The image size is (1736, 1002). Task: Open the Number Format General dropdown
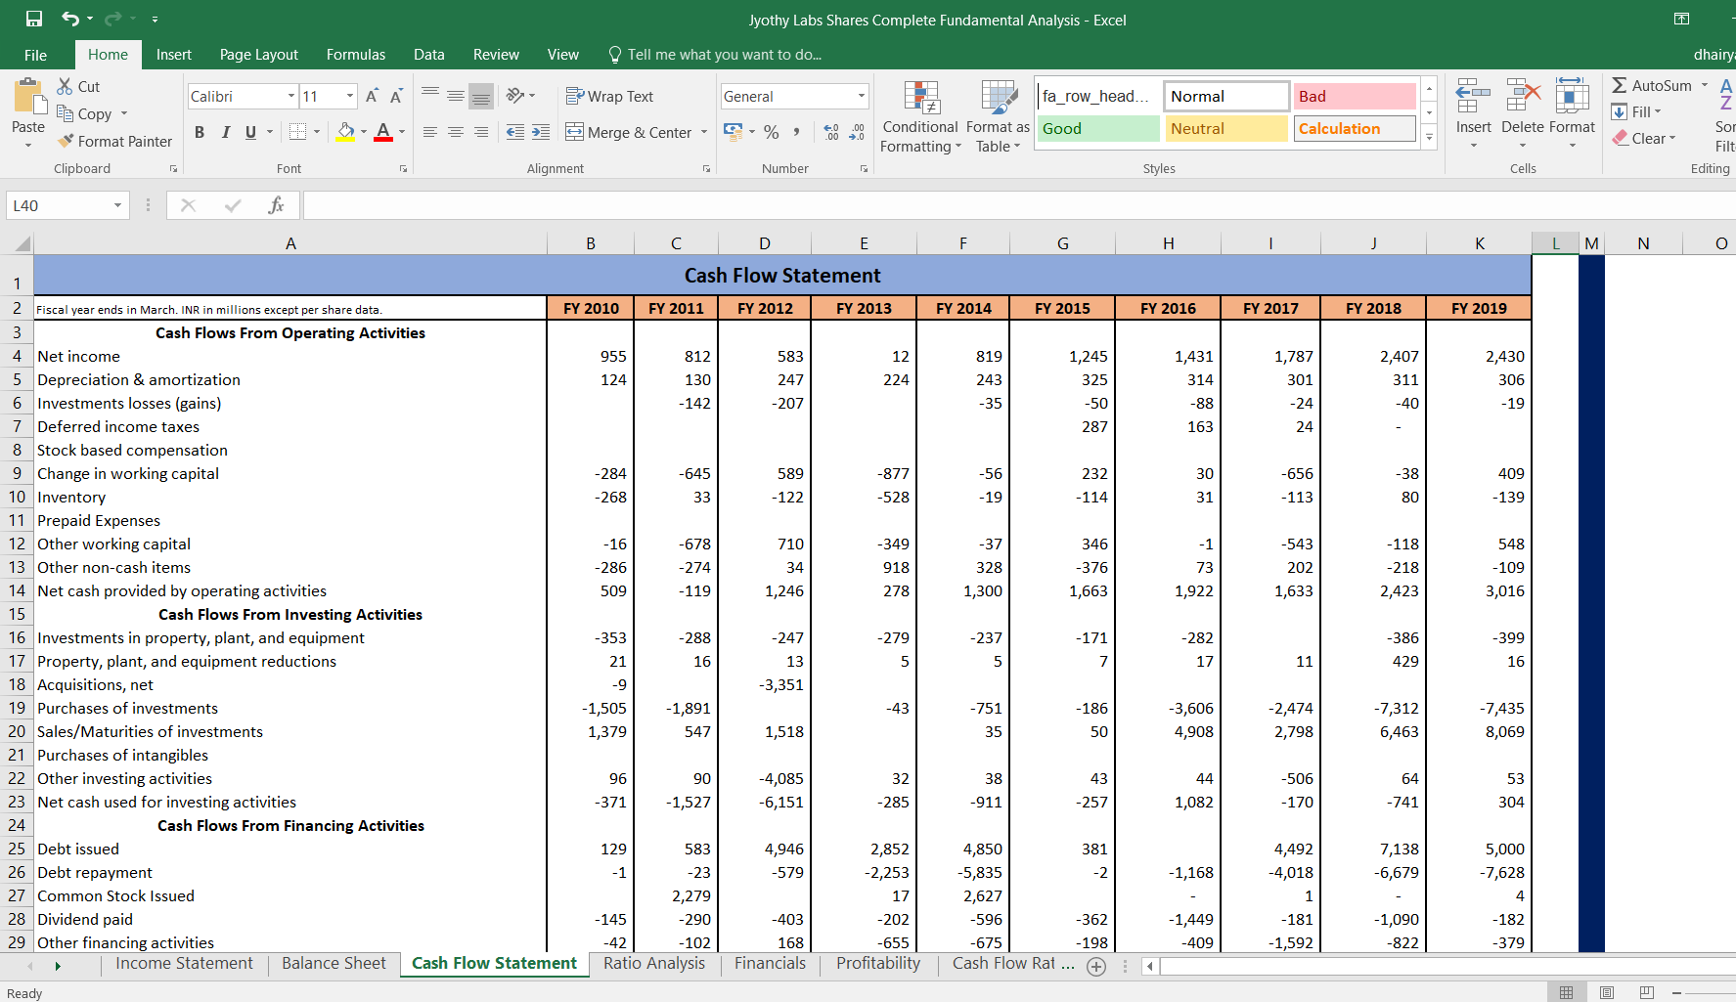click(861, 96)
